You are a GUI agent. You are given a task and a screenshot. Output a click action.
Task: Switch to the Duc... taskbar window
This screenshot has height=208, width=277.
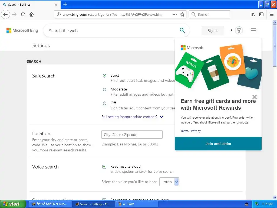pos(50,204)
